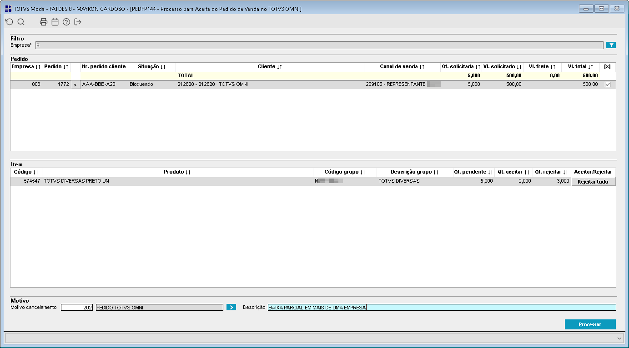Screen dimensions: 629x348
Task: Uncheck the checkbox for pedido 1772
Action: (608, 85)
